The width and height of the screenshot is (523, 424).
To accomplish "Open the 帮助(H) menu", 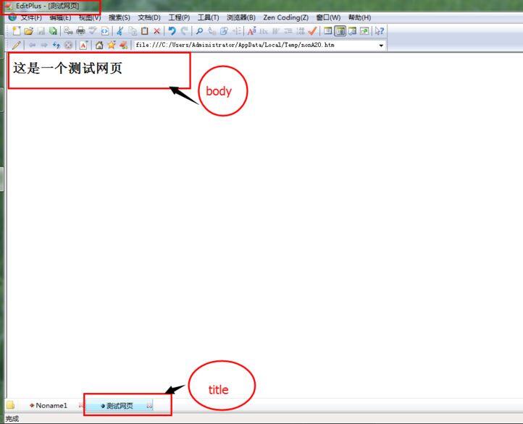I will coord(359,17).
